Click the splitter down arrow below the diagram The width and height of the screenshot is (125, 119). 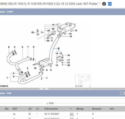[44, 89]
